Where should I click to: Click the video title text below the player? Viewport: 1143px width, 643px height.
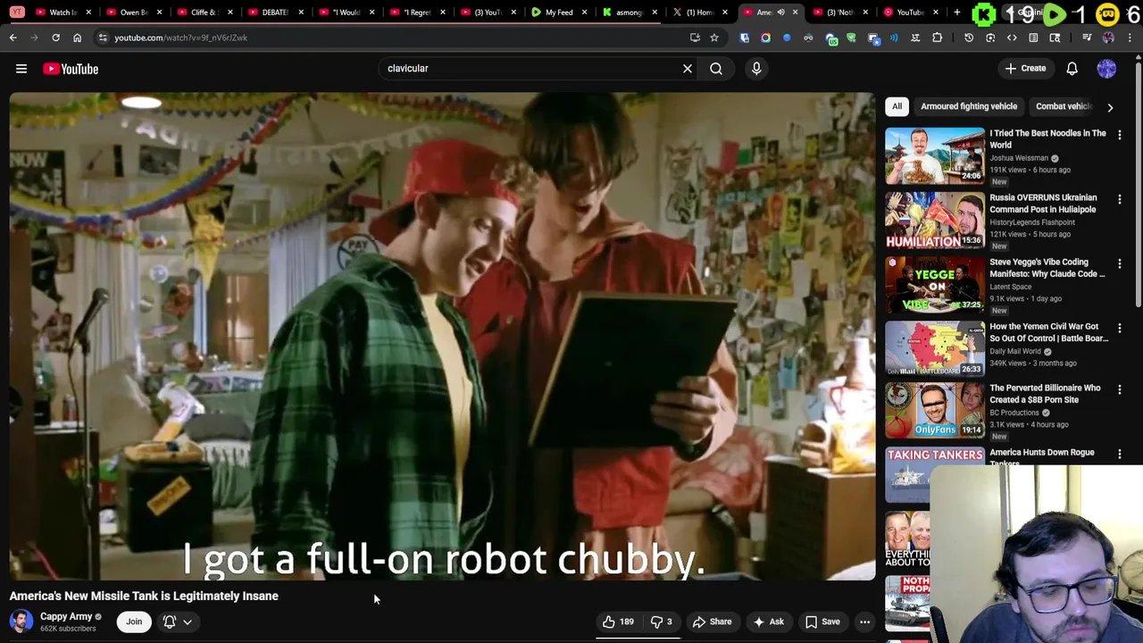[x=144, y=596]
